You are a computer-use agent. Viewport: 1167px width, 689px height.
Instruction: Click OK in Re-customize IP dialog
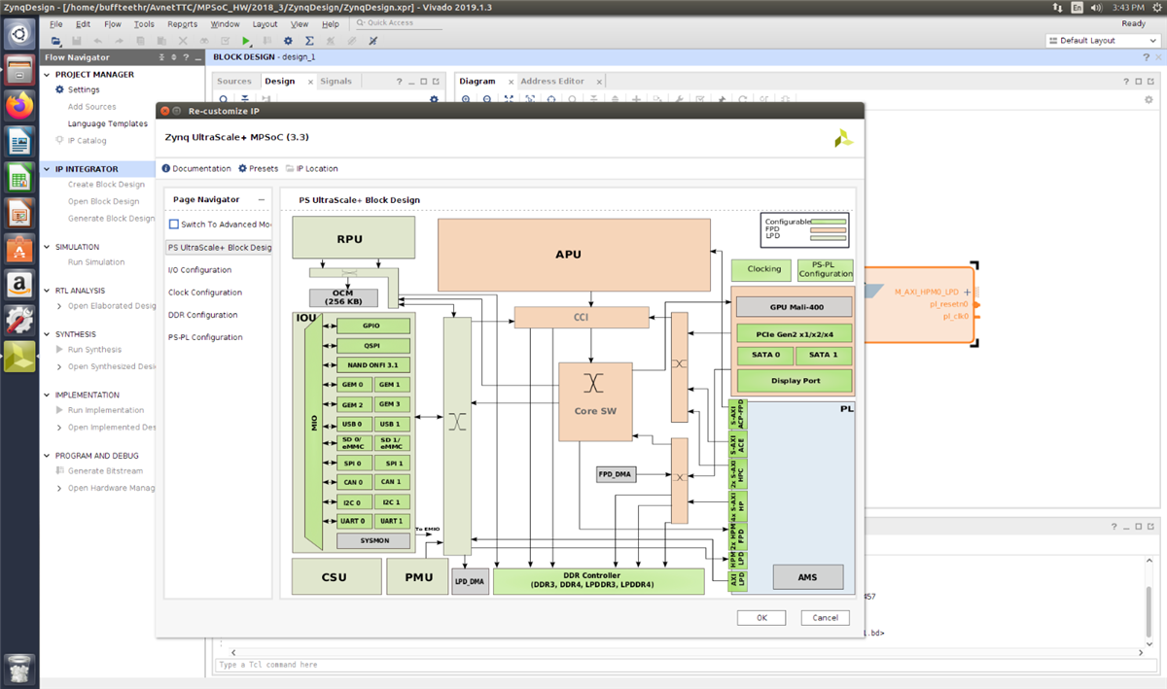(761, 617)
